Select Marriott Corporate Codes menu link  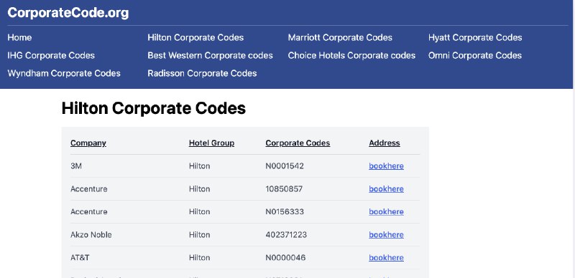click(340, 38)
